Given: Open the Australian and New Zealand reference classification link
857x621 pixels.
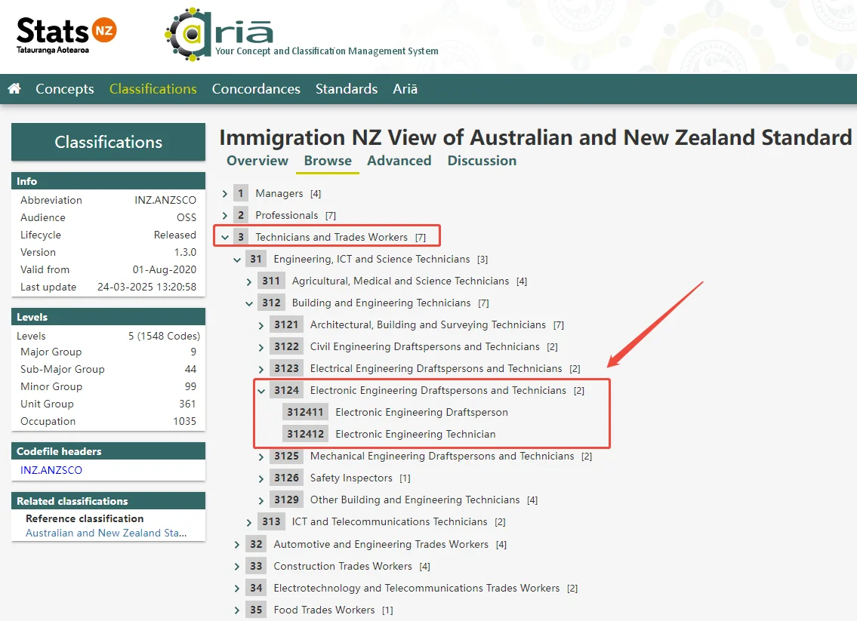Looking at the screenshot, I should point(106,533).
